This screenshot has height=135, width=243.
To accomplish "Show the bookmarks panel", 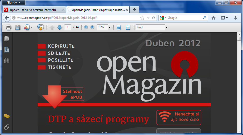I will [x=7, y=50].
